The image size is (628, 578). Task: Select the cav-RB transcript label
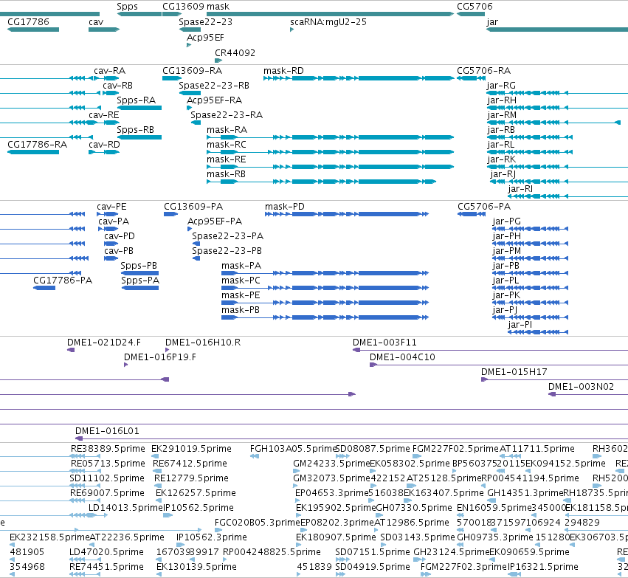pos(117,86)
